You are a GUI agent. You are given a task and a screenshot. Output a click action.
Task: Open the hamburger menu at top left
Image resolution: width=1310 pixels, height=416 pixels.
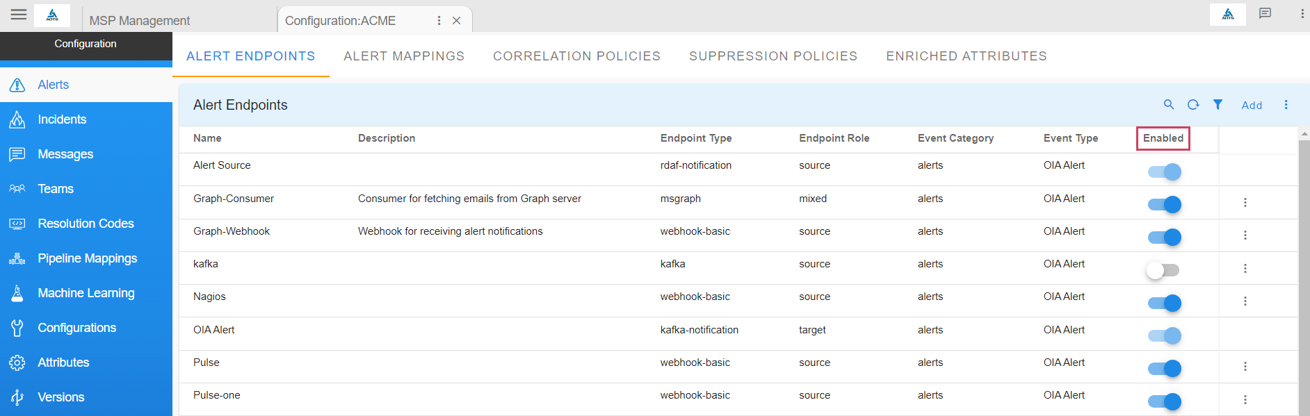coord(19,15)
